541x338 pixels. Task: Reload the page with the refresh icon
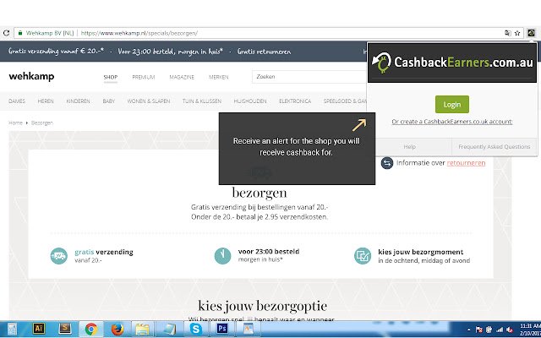[x=6, y=33]
